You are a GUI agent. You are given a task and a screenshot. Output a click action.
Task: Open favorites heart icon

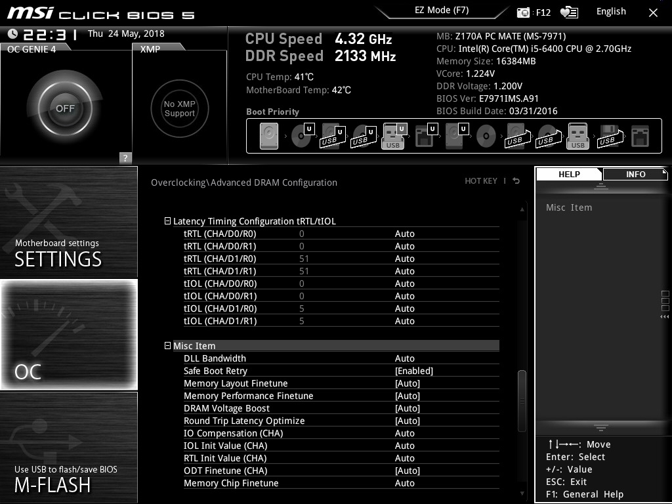569,12
